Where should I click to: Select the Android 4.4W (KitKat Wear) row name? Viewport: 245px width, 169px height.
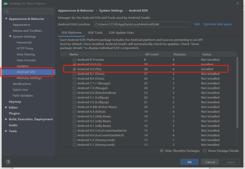click(x=97, y=107)
